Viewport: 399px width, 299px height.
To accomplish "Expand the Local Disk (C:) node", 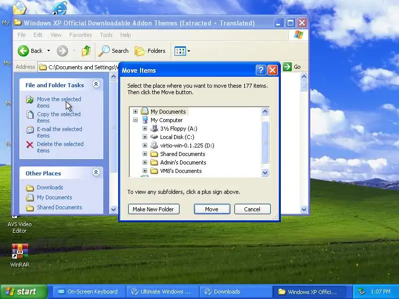I will pyautogui.click(x=145, y=137).
